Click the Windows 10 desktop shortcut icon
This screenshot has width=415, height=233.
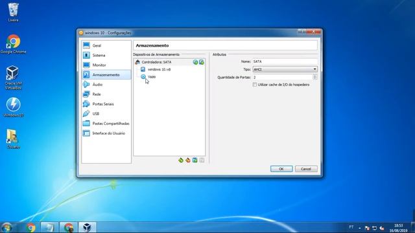click(13, 107)
